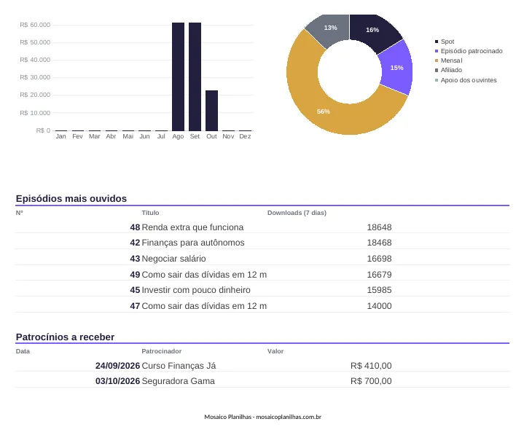Click the R$ 10.000 axis label

coord(35,113)
